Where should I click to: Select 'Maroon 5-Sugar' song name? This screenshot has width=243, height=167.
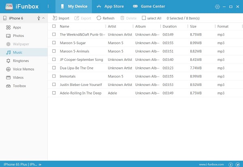pyautogui.click(x=72, y=43)
